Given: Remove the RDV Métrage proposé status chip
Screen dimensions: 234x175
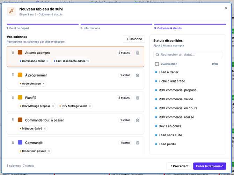Looking at the screenshot, I should tap(53, 106).
